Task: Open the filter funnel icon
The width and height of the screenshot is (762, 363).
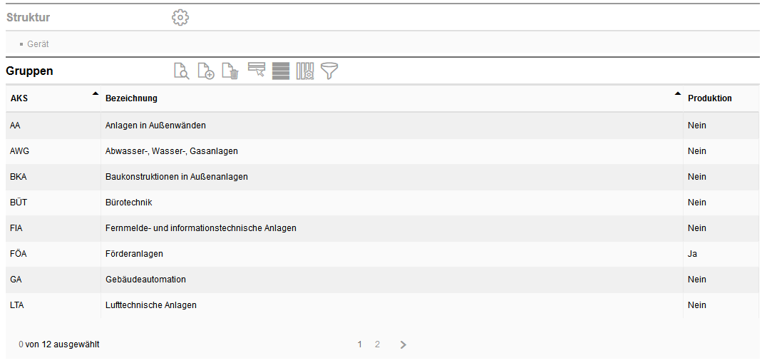Action: pyautogui.click(x=329, y=71)
